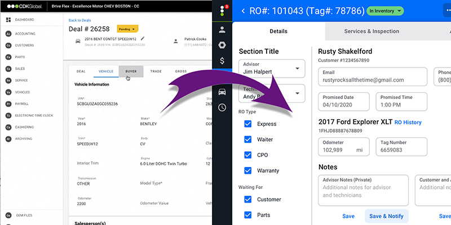Image resolution: width=451 pixels, height=225 pixels.
Task: Click the person icon in dark sidebar
Action: (x=223, y=29)
